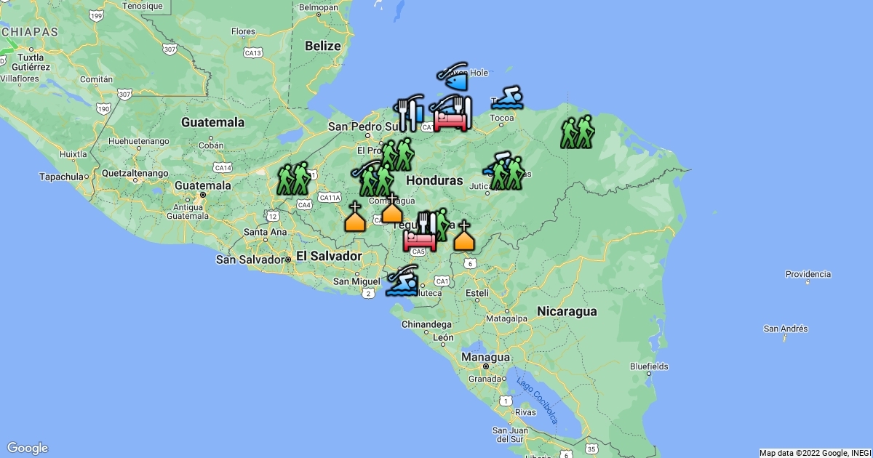Image resolution: width=873 pixels, height=458 pixels.
Task: Open the church marker above Comayagua
Action: 391,209
